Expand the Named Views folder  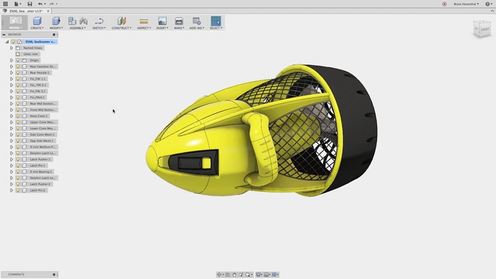click(12, 48)
